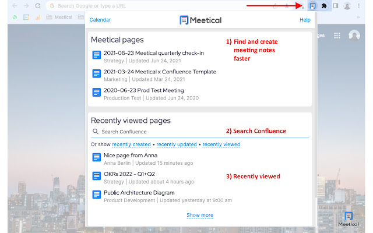Screen dimensions: 373x233
Task: Open 2021-03-24 Meetical x Confluence Template page
Action: [x=160, y=72]
